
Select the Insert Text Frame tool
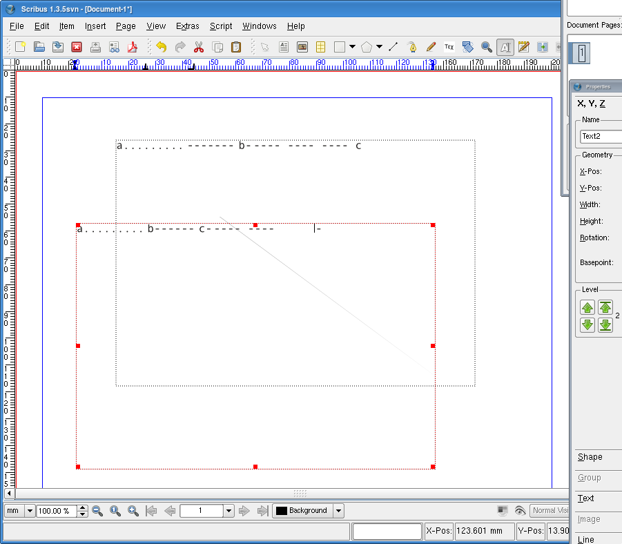tap(284, 47)
